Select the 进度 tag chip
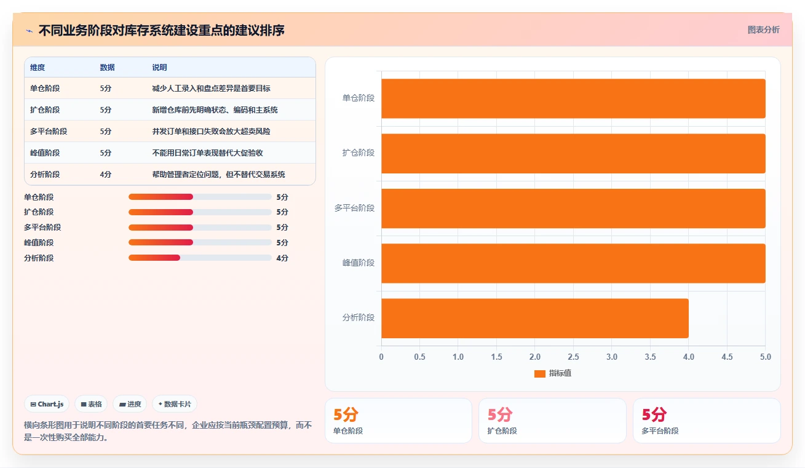The image size is (805, 468). point(130,404)
